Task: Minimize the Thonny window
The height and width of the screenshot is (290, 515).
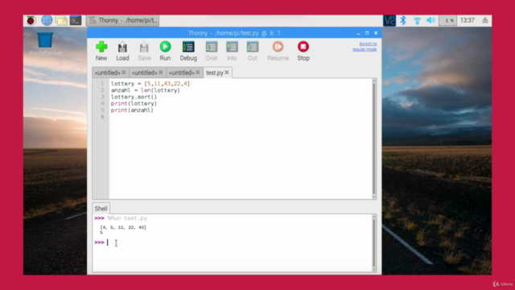Action: click(x=358, y=33)
